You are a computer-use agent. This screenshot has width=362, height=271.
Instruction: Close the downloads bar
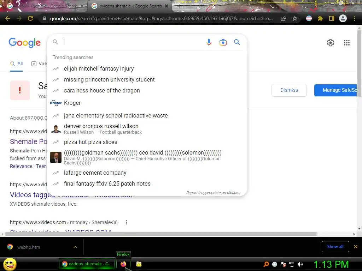pos(356,247)
